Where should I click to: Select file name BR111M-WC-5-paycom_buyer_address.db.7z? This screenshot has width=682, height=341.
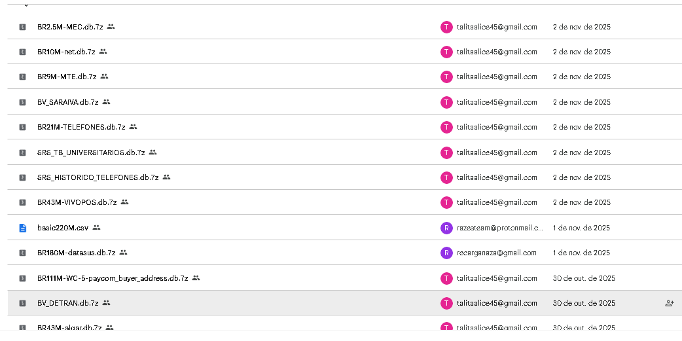tap(113, 278)
